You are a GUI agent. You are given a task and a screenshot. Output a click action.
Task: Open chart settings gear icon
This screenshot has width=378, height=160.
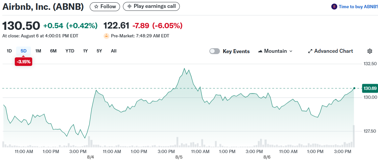tap(369, 51)
